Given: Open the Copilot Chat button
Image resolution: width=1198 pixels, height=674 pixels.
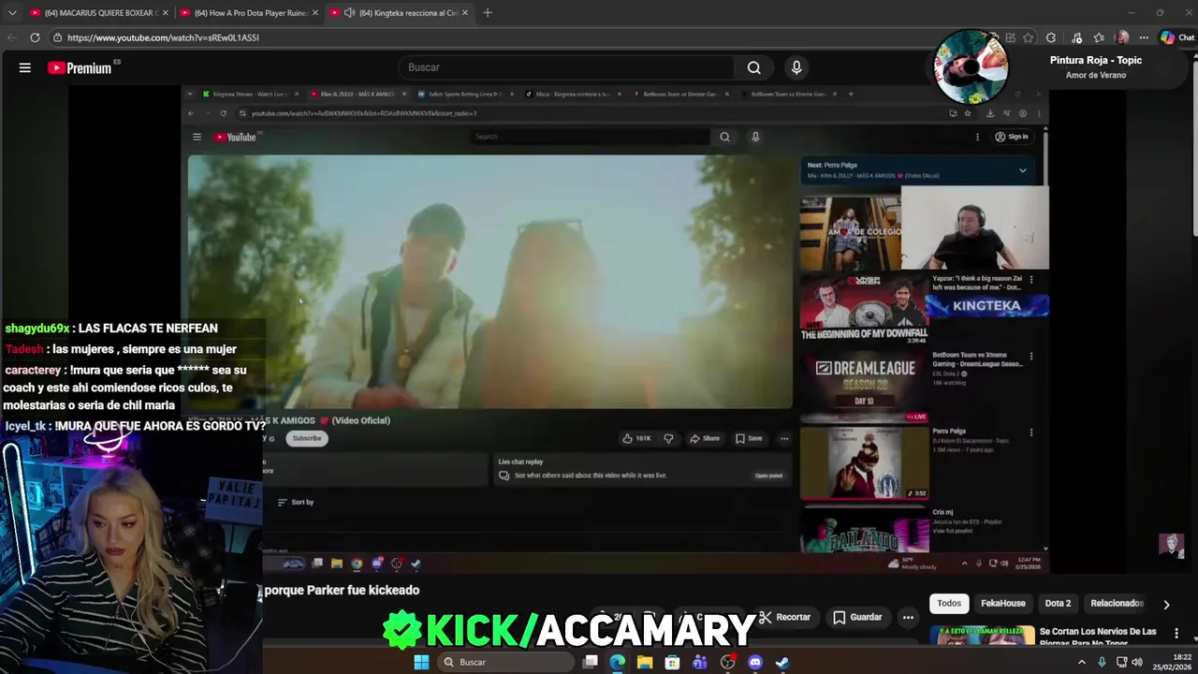Looking at the screenshot, I should 1177,37.
